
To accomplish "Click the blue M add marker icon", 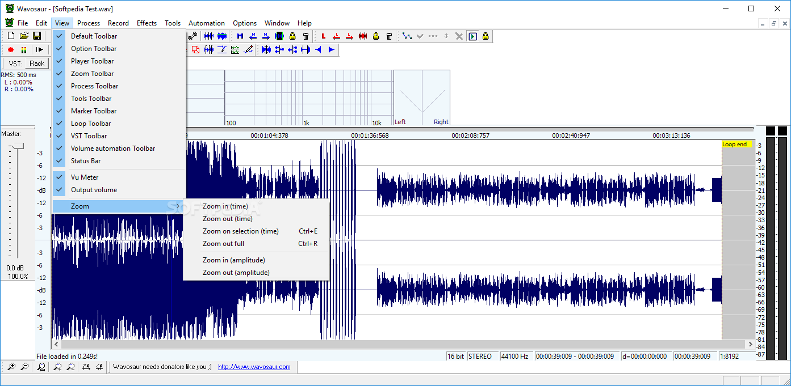I will 240,36.
